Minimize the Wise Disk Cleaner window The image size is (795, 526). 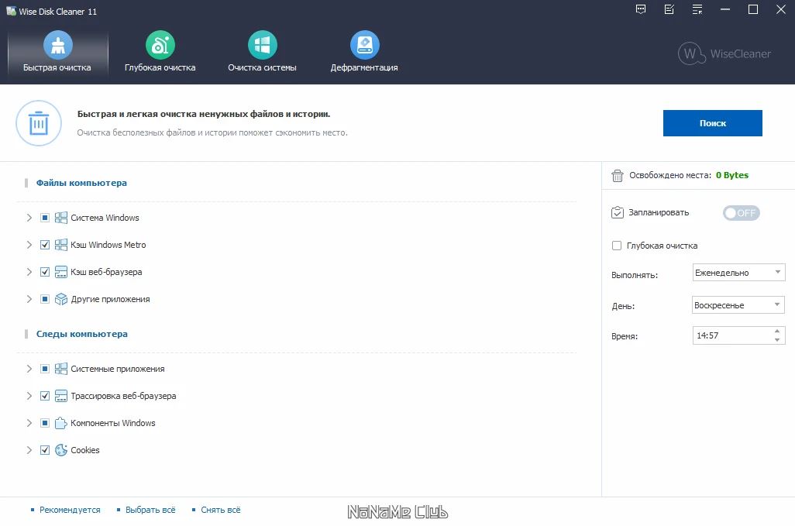(x=725, y=9)
